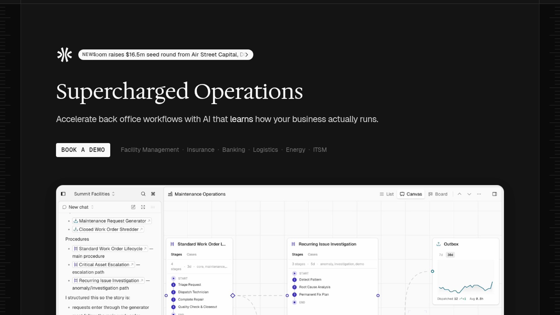Open the Summit Facilities workspace dropdown

pyautogui.click(x=94, y=194)
